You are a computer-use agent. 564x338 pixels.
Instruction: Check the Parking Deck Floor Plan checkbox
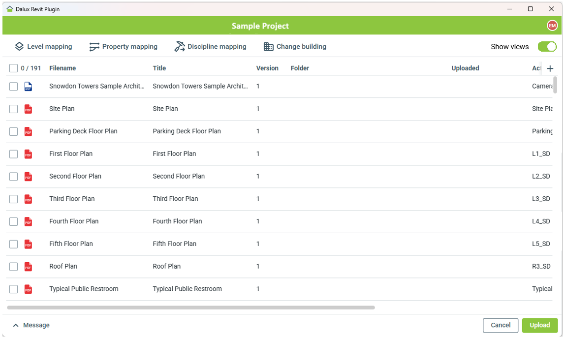pos(13,131)
